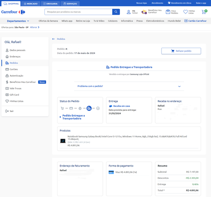Open Meus Pedidos bag icon

pyautogui.click(x=168, y=12)
